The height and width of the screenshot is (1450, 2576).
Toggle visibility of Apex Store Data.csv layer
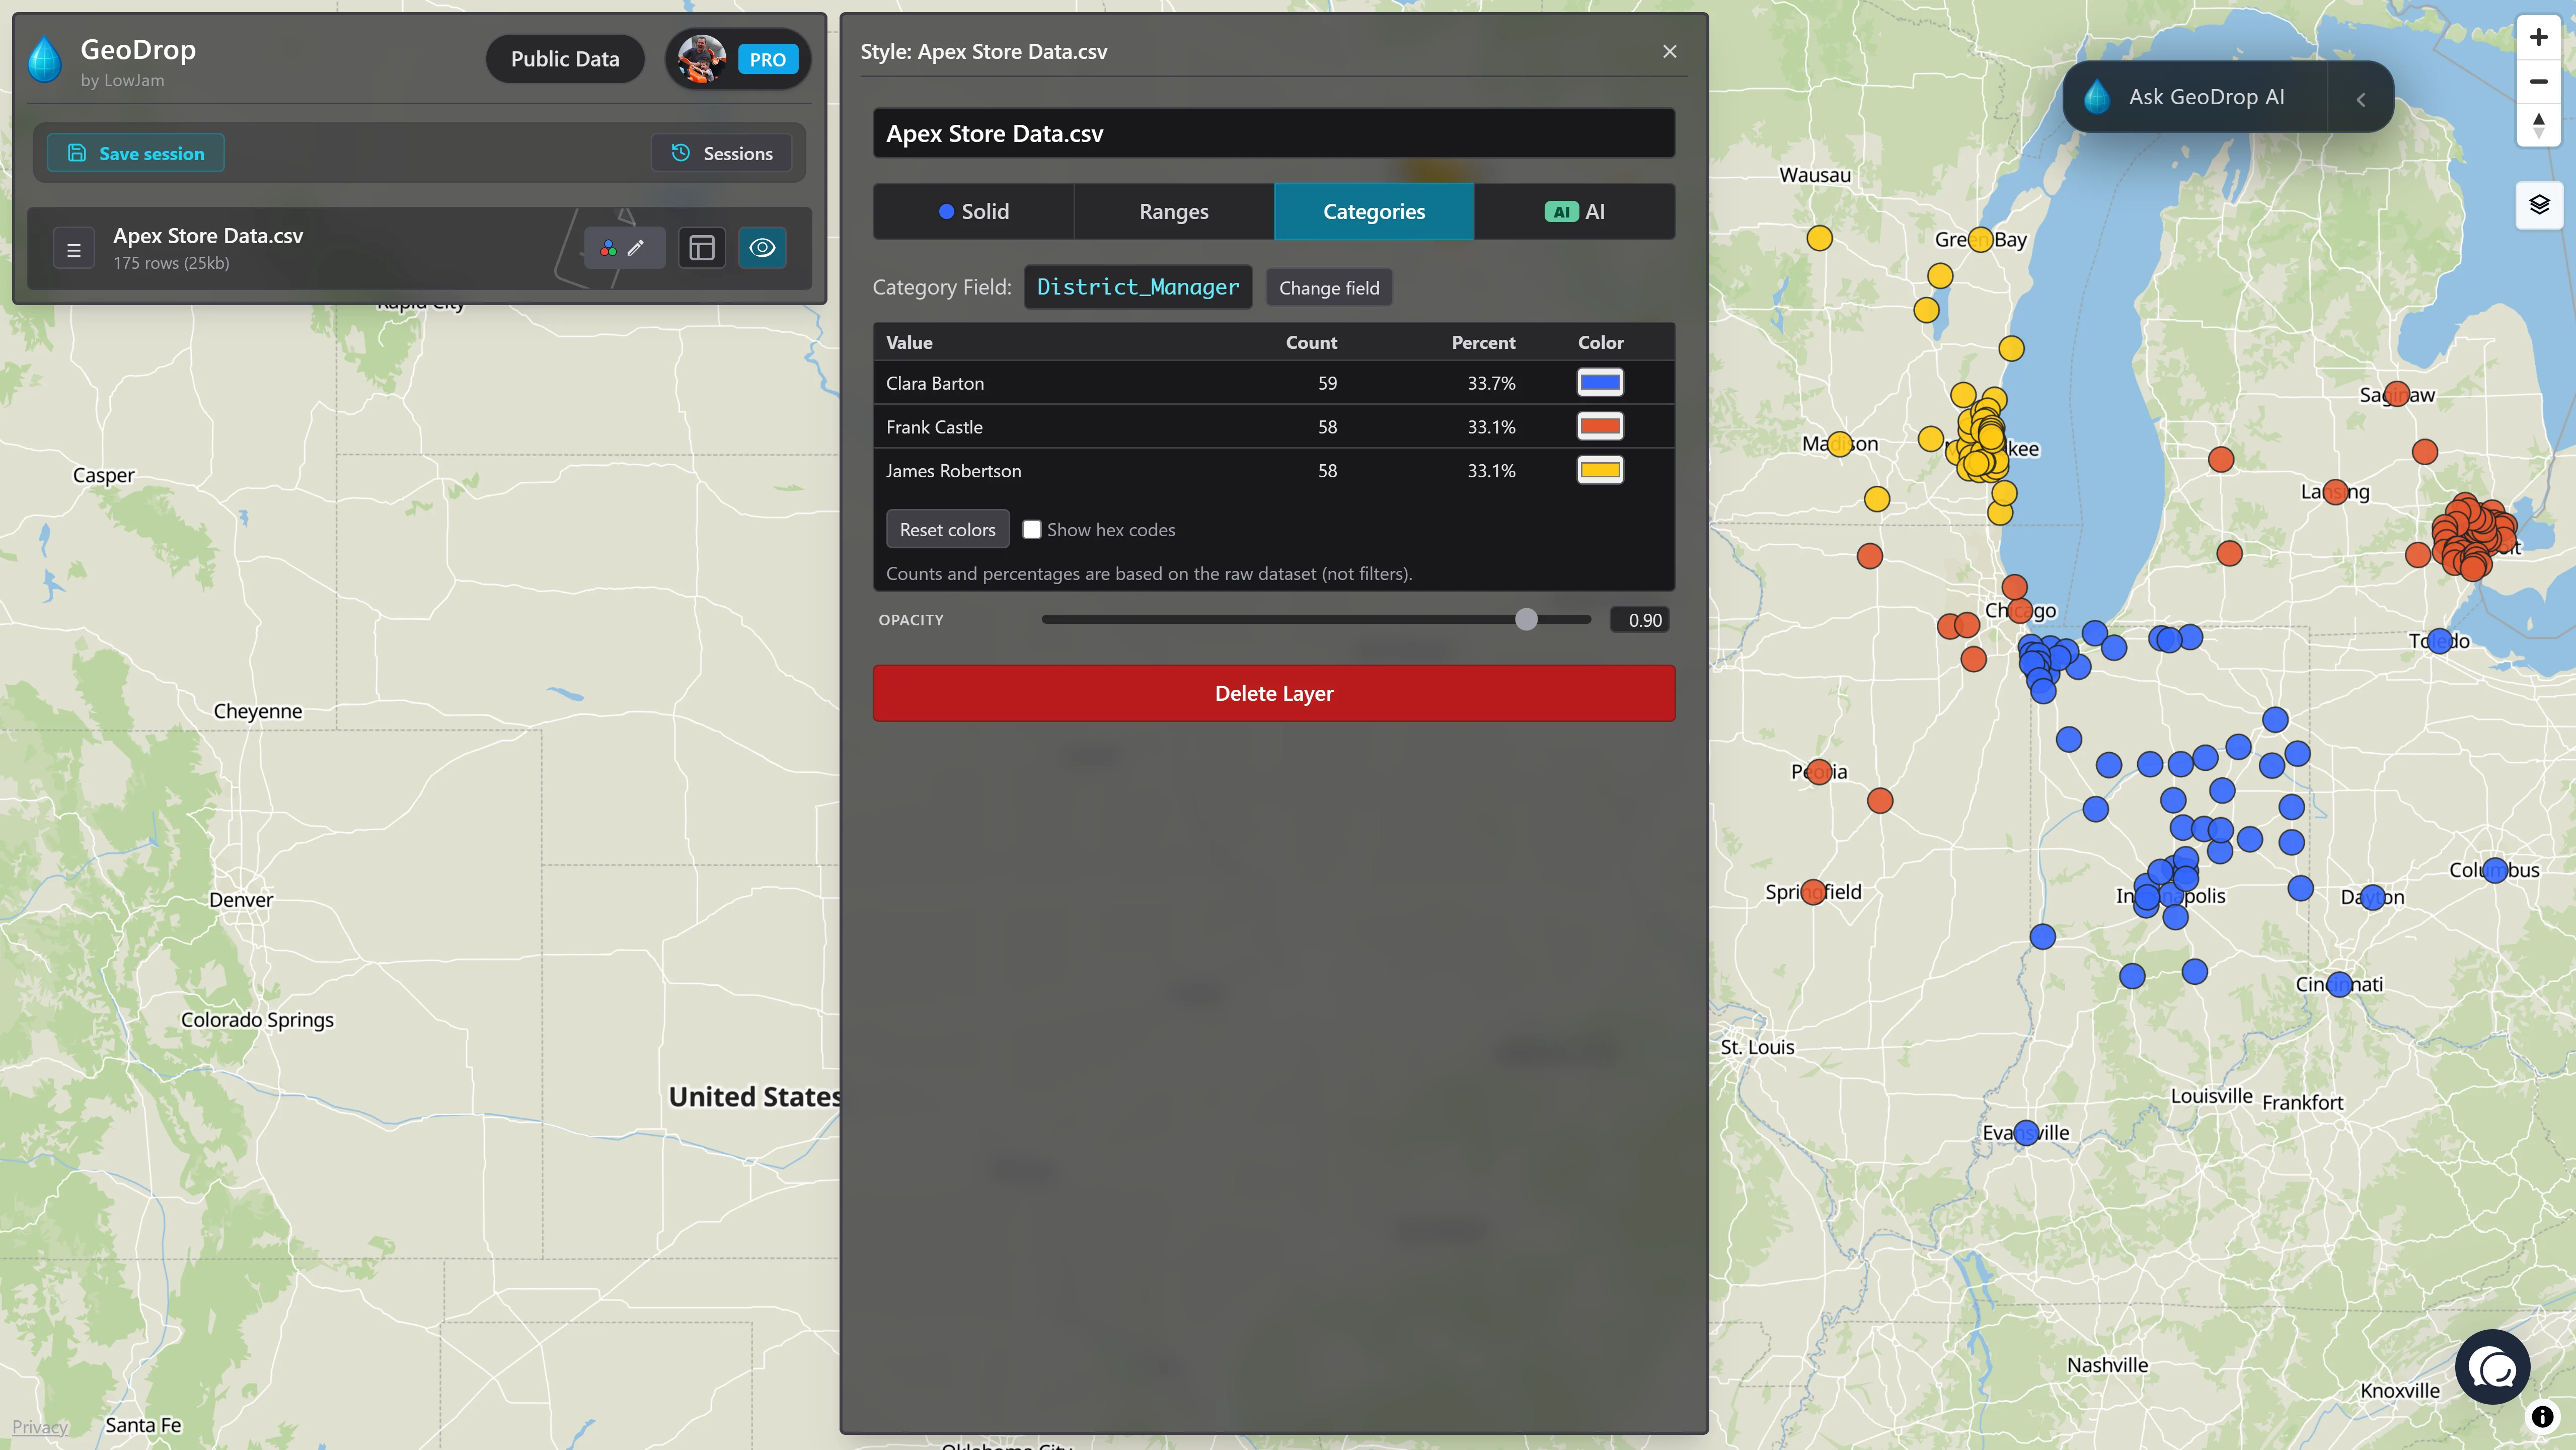(x=762, y=248)
